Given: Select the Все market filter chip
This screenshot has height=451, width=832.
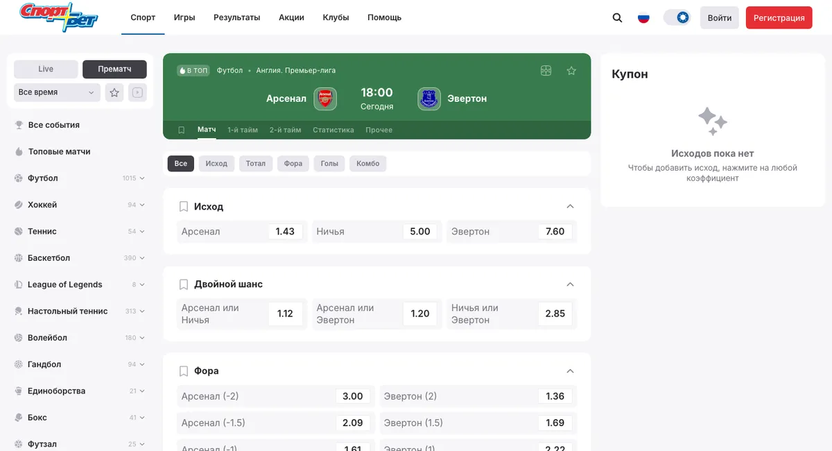Looking at the screenshot, I should click(181, 164).
